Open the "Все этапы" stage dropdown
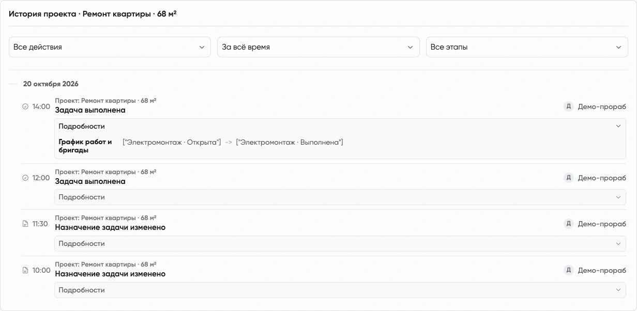Viewport: 637px width, 311px height. point(527,47)
